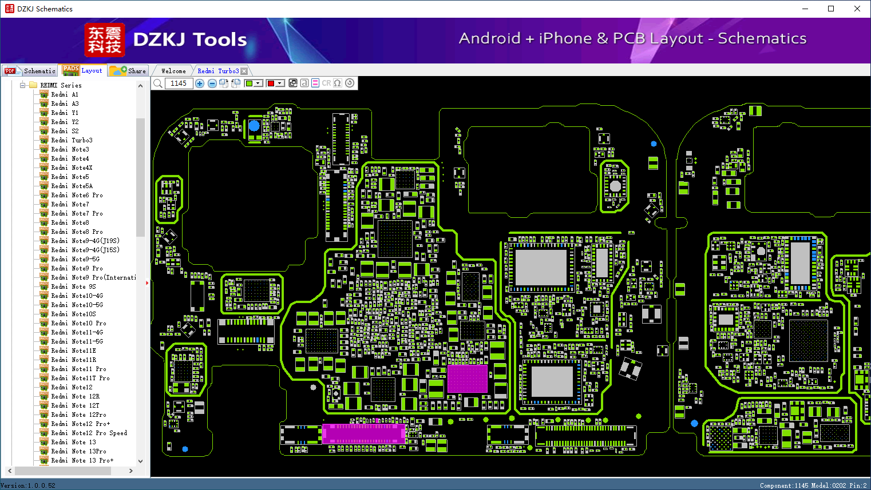The image size is (871, 490).
Task: Select the Redmi Turbo3 document tab
Action: tap(218, 71)
